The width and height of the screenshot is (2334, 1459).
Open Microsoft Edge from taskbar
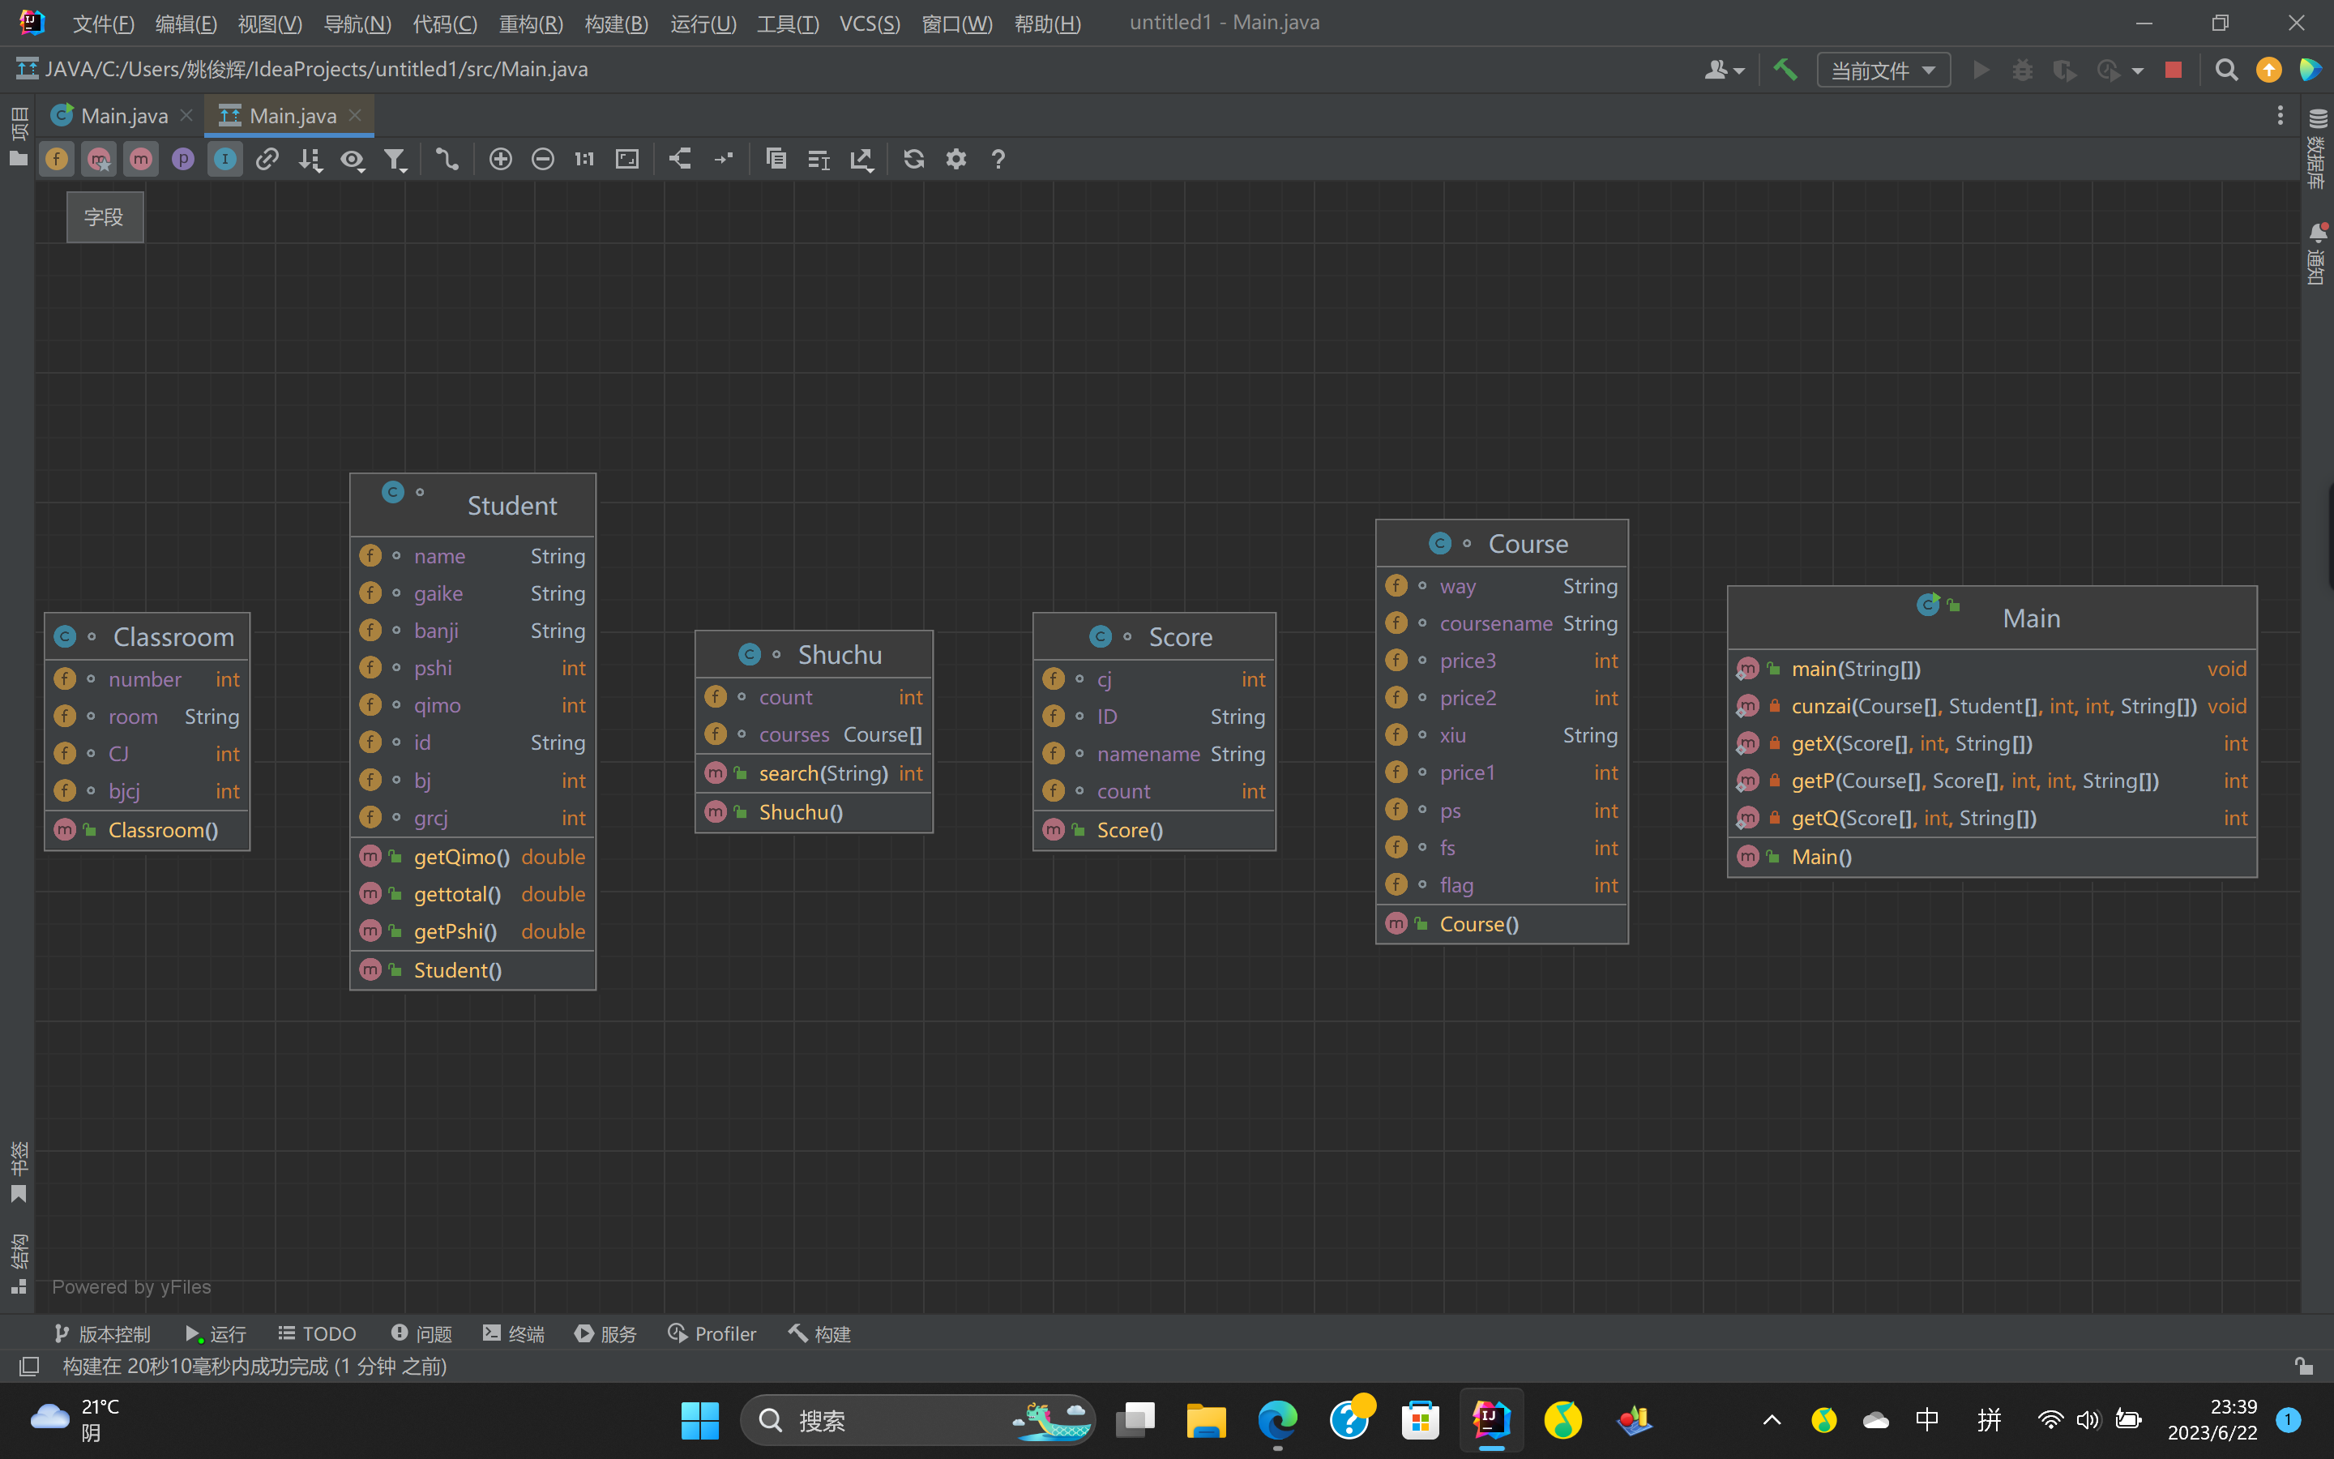(x=1277, y=1420)
